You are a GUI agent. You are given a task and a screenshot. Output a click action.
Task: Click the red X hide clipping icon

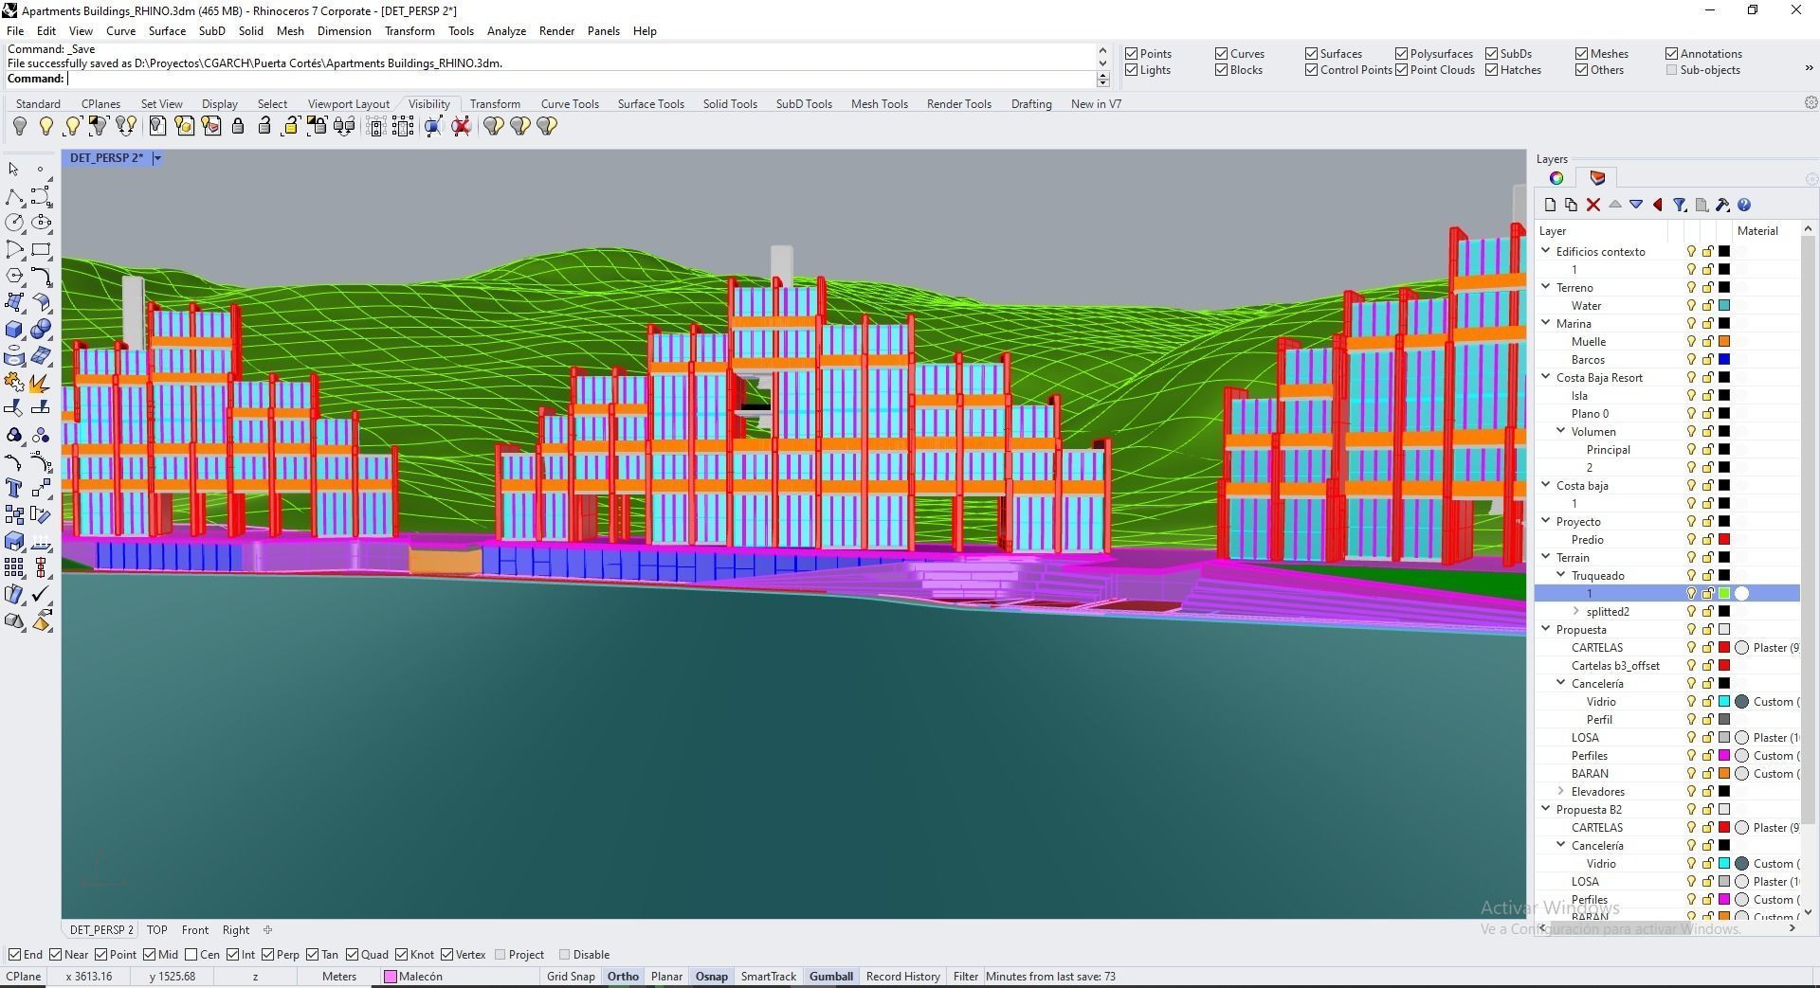tap(462, 126)
